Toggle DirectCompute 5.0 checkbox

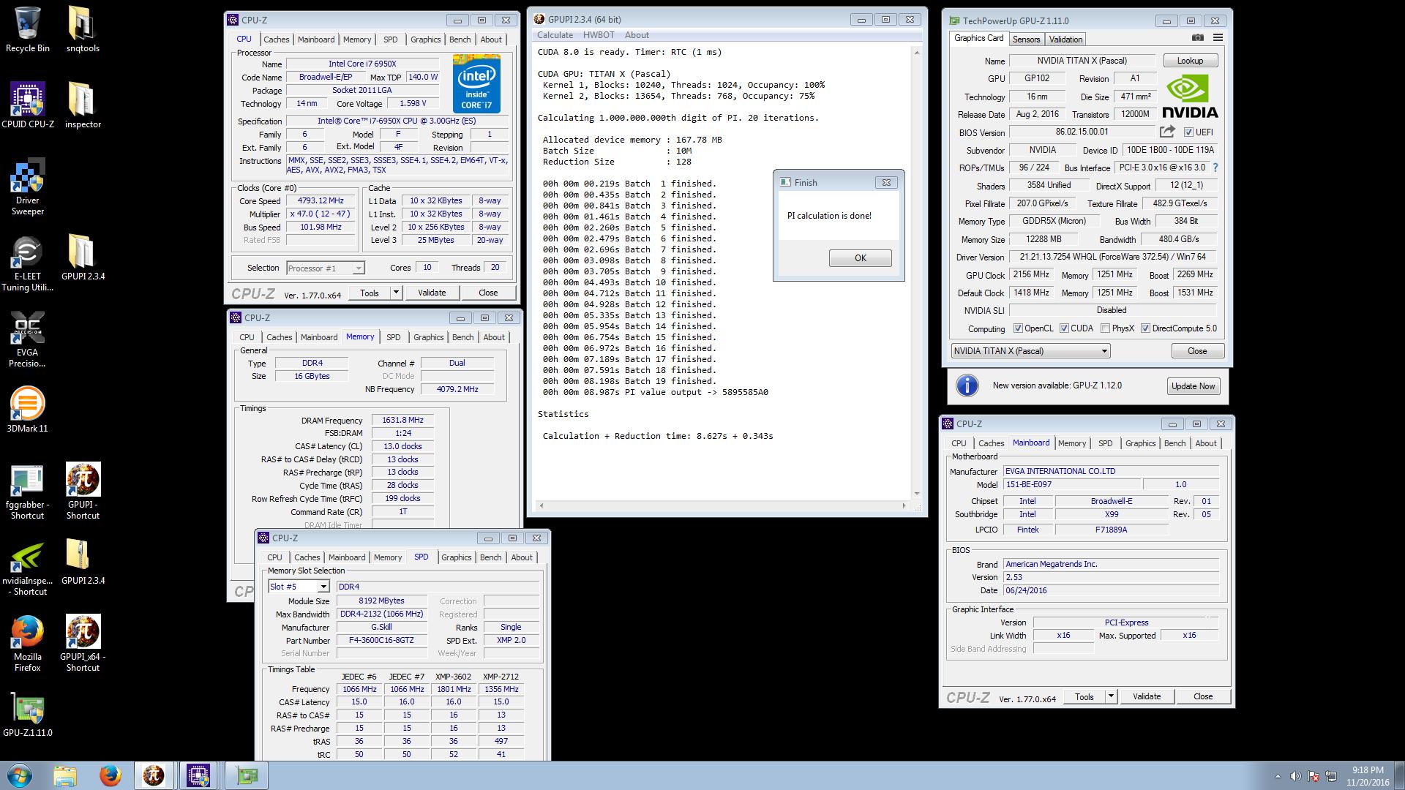click(x=1145, y=328)
